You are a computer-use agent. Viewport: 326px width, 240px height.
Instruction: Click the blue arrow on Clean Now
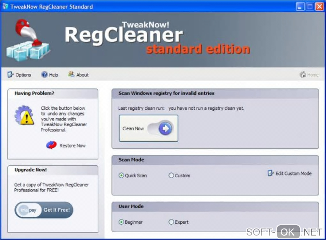tap(165, 129)
